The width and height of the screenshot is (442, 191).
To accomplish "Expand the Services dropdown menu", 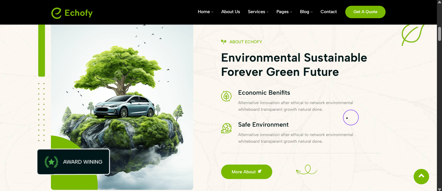I will click(x=258, y=12).
